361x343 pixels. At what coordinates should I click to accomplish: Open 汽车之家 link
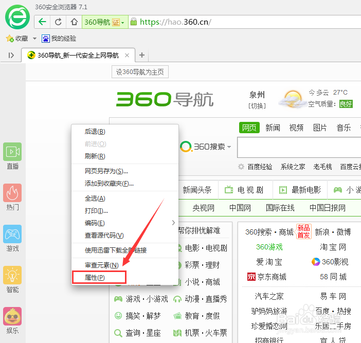(x=269, y=296)
